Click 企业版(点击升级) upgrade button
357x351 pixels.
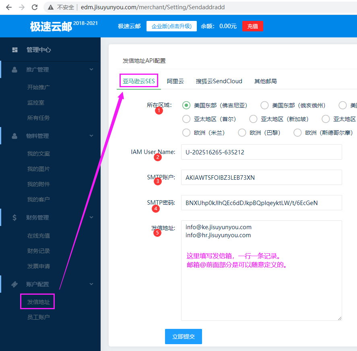point(171,26)
